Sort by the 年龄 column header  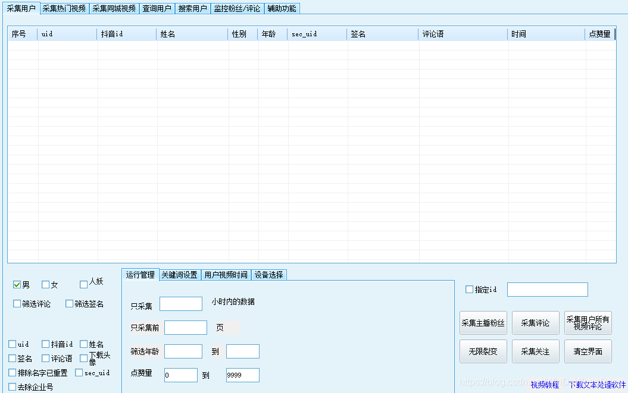coord(273,34)
